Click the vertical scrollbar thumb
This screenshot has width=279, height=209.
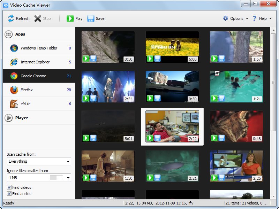(x=273, y=82)
